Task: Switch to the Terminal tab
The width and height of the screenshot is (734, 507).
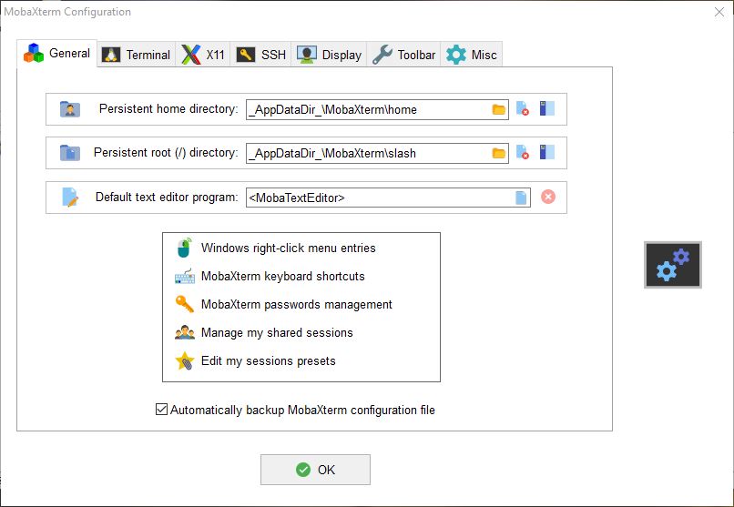Action: click(137, 55)
